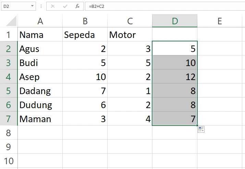Viewport: 245px width, 169px height.
Task: Click Motor value 1 in Dadang row
Action: (130, 91)
